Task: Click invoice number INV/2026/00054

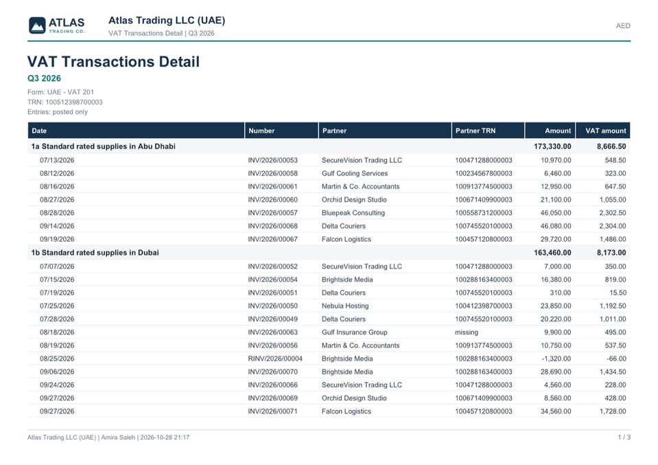Action: (x=273, y=280)
